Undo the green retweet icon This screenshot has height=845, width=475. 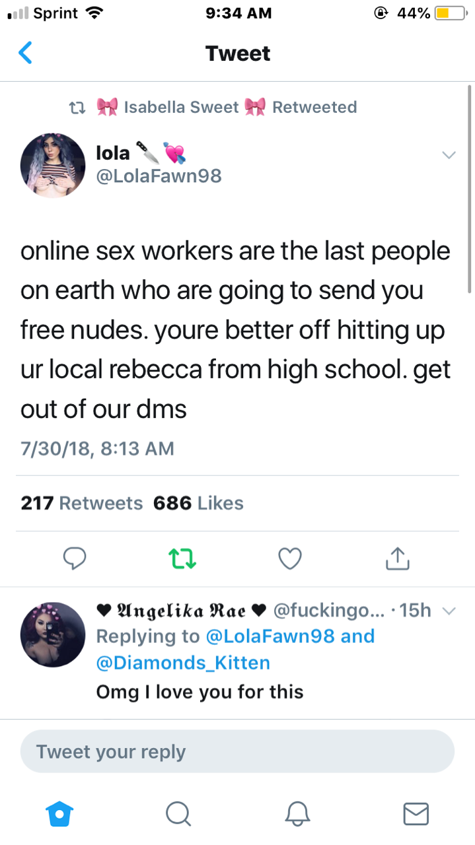182,560
